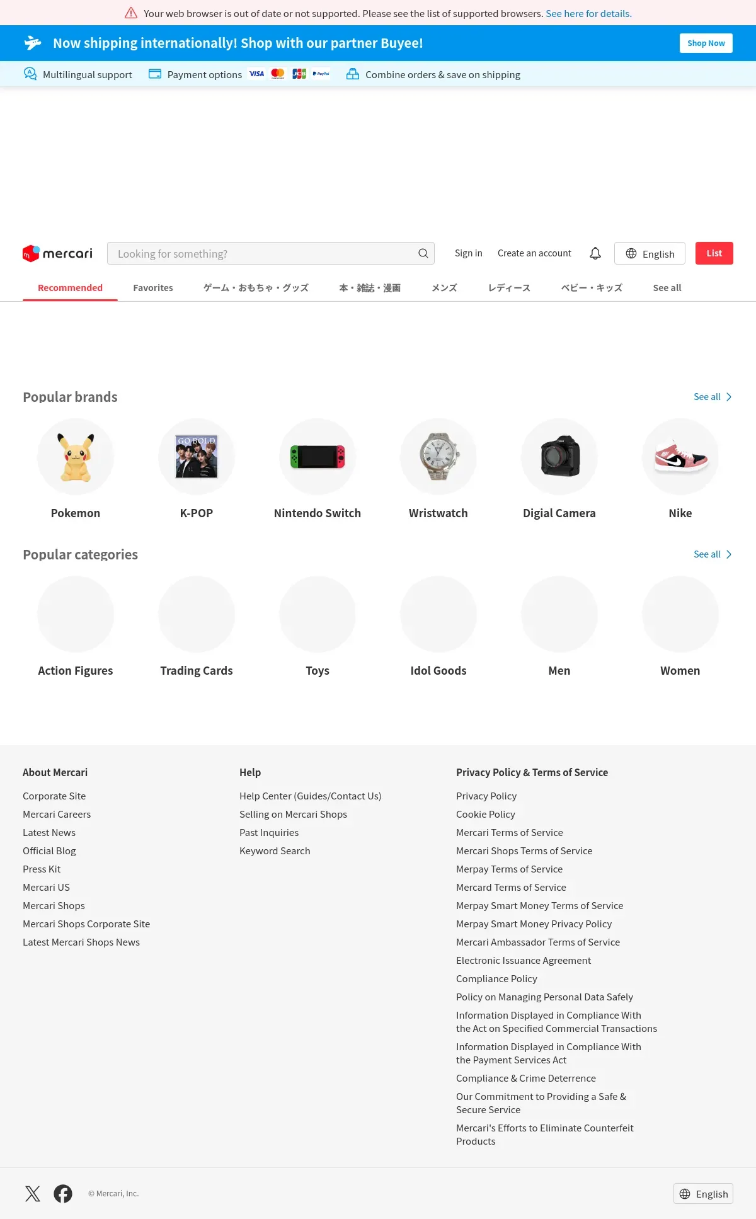The width and height of the screenshot is (756, 1219).
Task: Open Mercari Ambassador Terms of Service
Action: 538,942
